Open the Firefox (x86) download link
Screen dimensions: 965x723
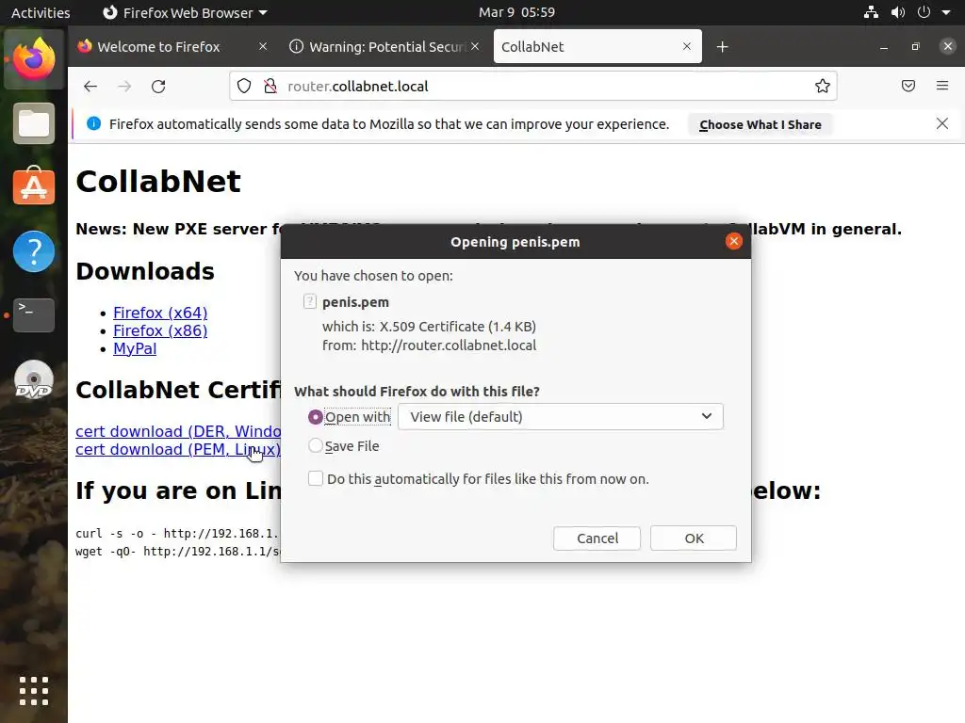[160, 330]
